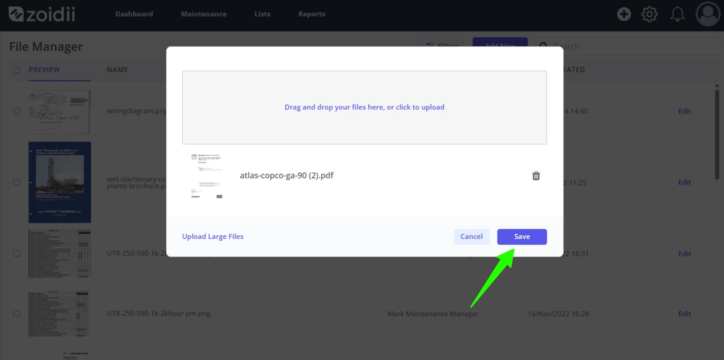
Task: Delete atlas-copco-ga-90 (2).pdf with trash icon
Action: point(536,176)
